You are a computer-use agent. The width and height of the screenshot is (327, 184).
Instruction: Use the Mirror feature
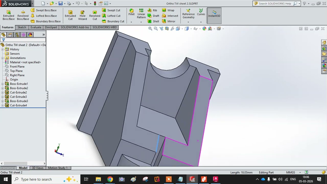coord(169,21)
